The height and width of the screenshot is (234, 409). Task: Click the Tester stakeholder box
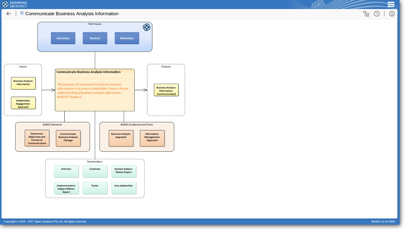[95, 188]
